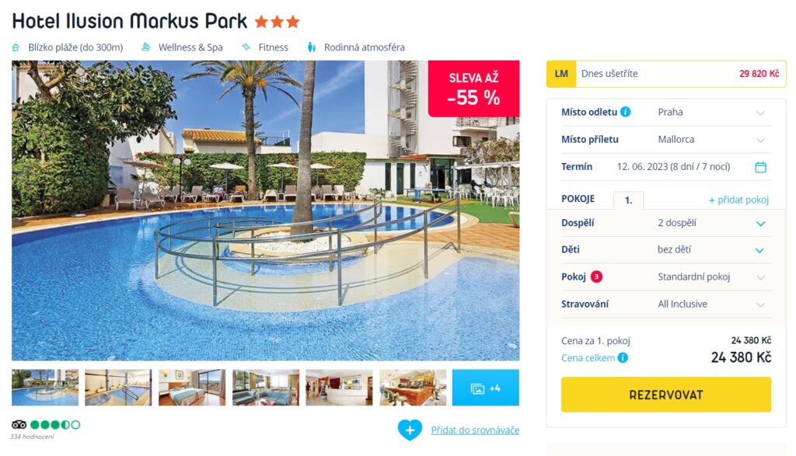The image size is (796, 456).
Task: Click the Rodinná atmosféra family icon
Action: click(x=311, y=47)
